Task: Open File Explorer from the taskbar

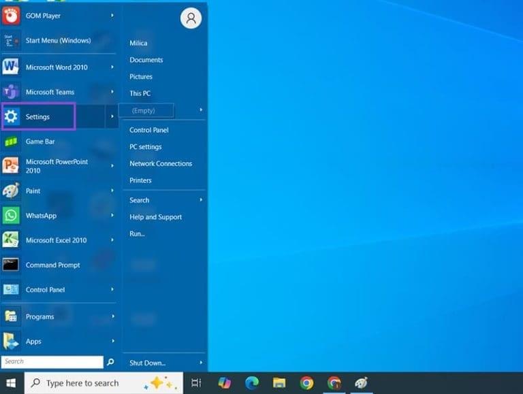Action: (279, 382)
